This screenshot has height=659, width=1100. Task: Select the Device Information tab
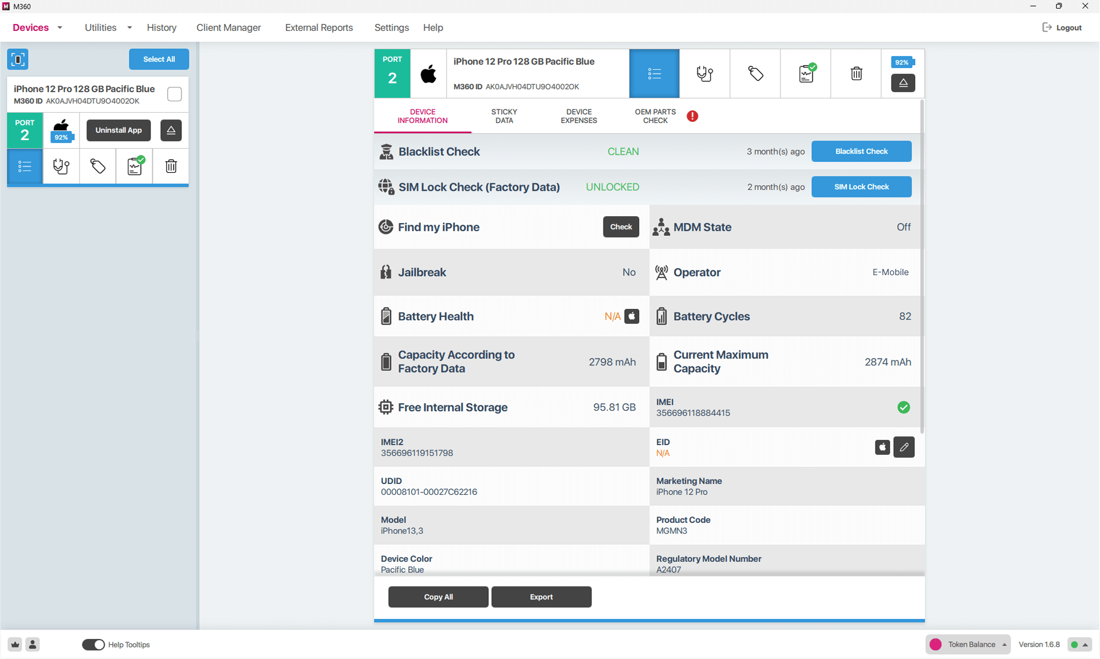point(423,116)
